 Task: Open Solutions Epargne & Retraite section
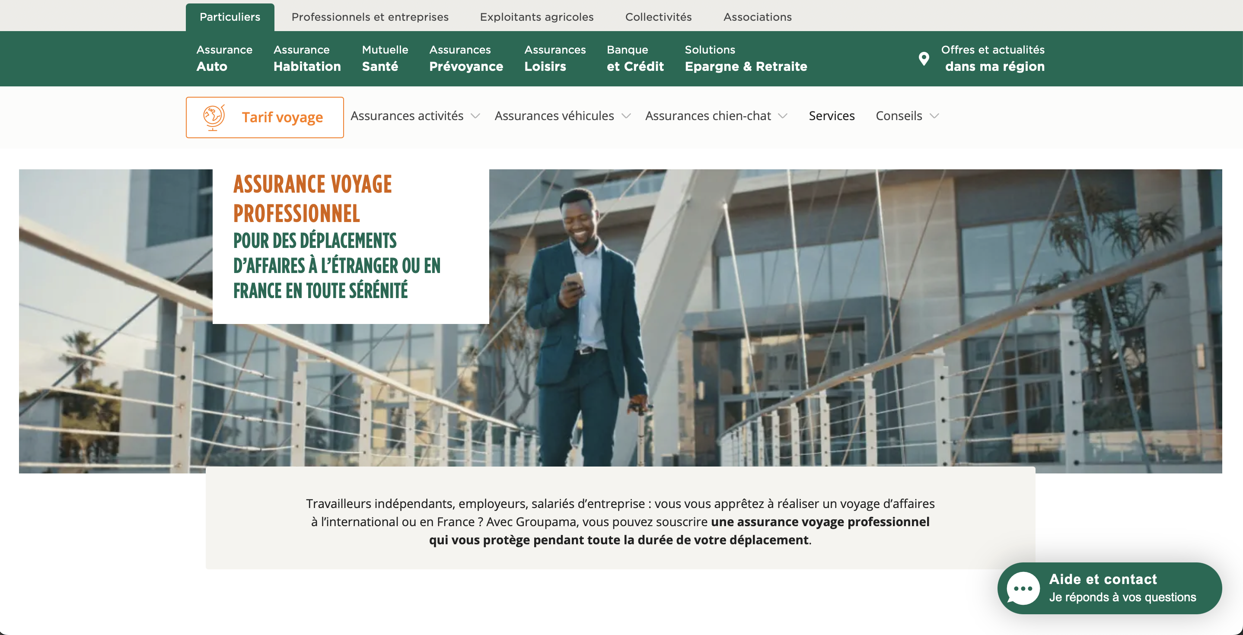pyautogui.click(x=746, y=58)
